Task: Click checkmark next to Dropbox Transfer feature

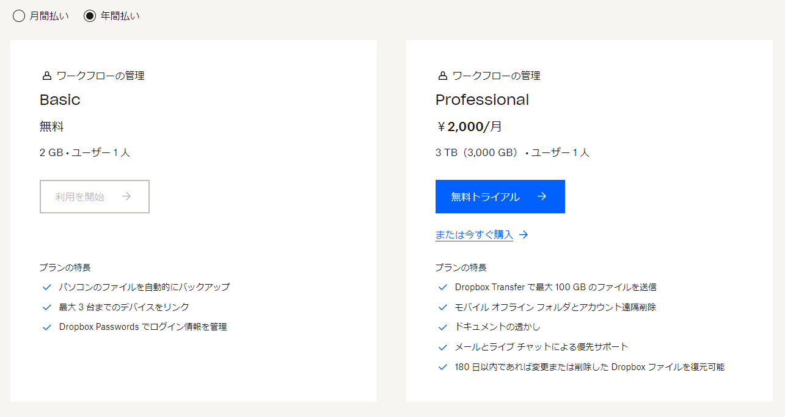Action: tap(443, 287)
